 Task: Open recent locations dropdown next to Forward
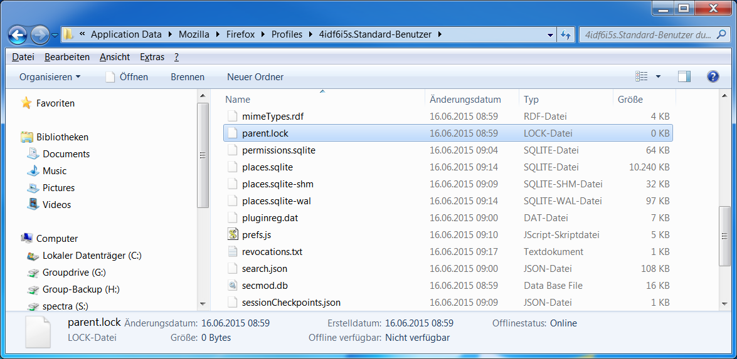[x=55, y=35]
